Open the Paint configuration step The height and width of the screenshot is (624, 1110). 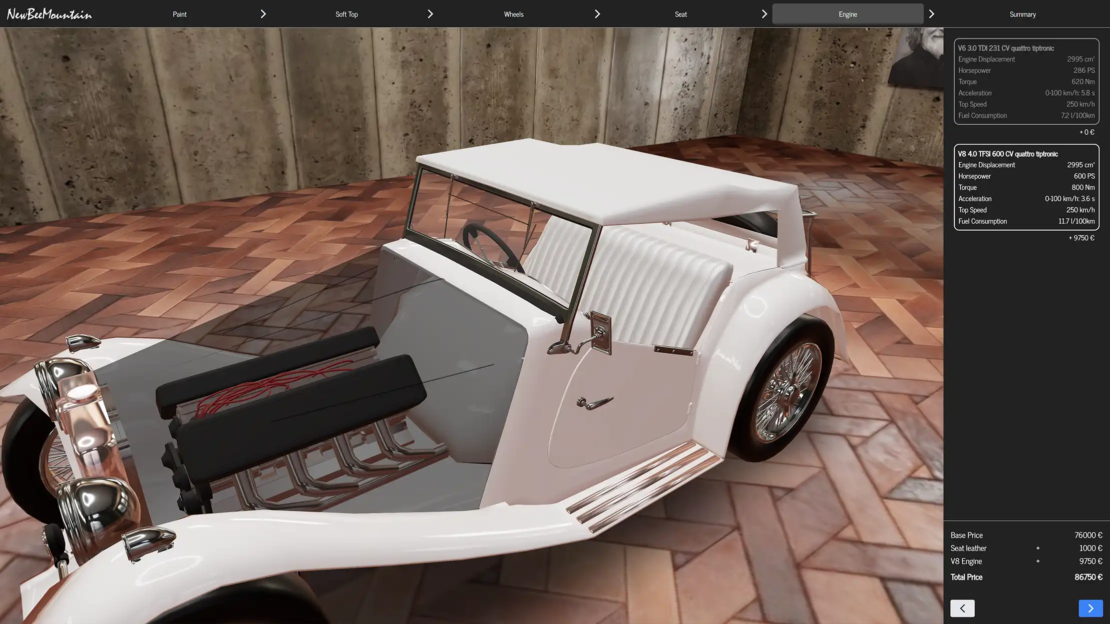click(x=179, y=14)
